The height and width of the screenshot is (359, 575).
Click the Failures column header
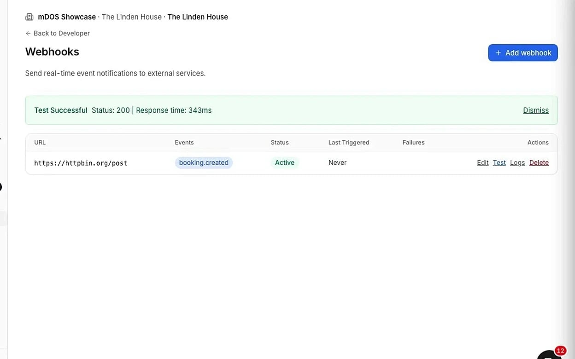coord(414,143)
